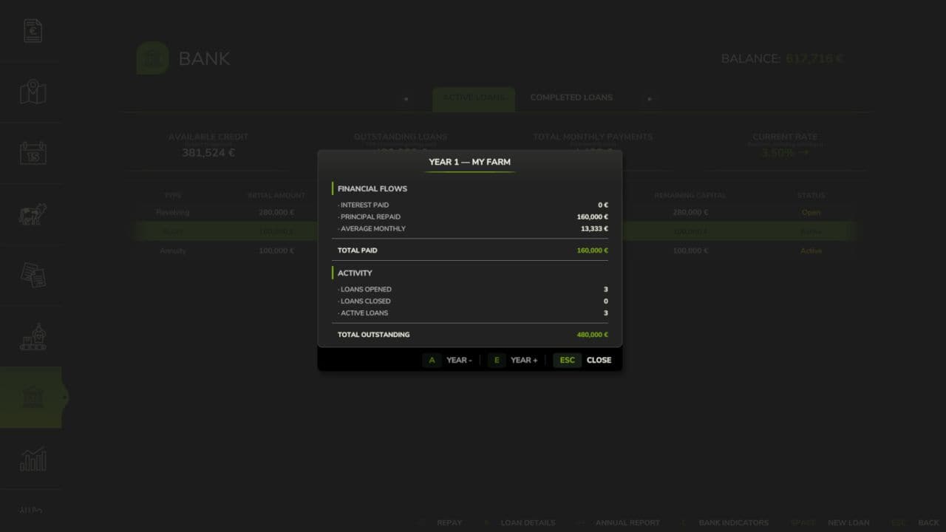
Task: Click NEW LOAN in the bottom bar
Action: (848, 522)
